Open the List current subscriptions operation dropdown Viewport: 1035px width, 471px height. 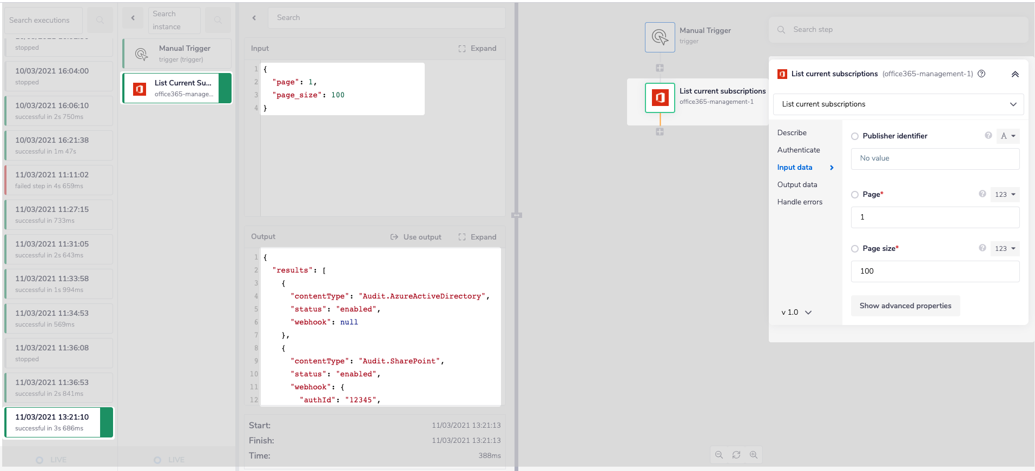[x=898, y=104]
